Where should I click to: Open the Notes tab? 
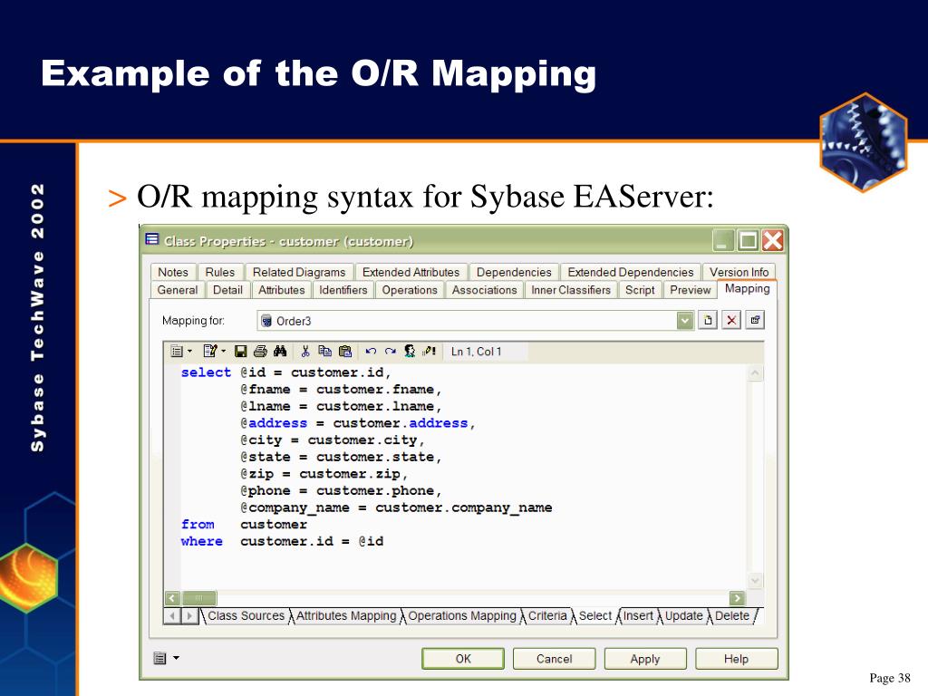[173, 272]
